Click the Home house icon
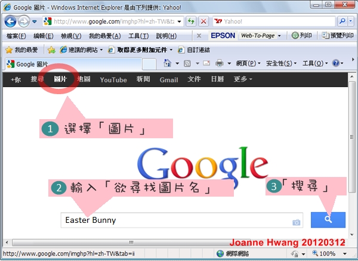The height and width of the screenshot is (261, 358). [167, 63]
